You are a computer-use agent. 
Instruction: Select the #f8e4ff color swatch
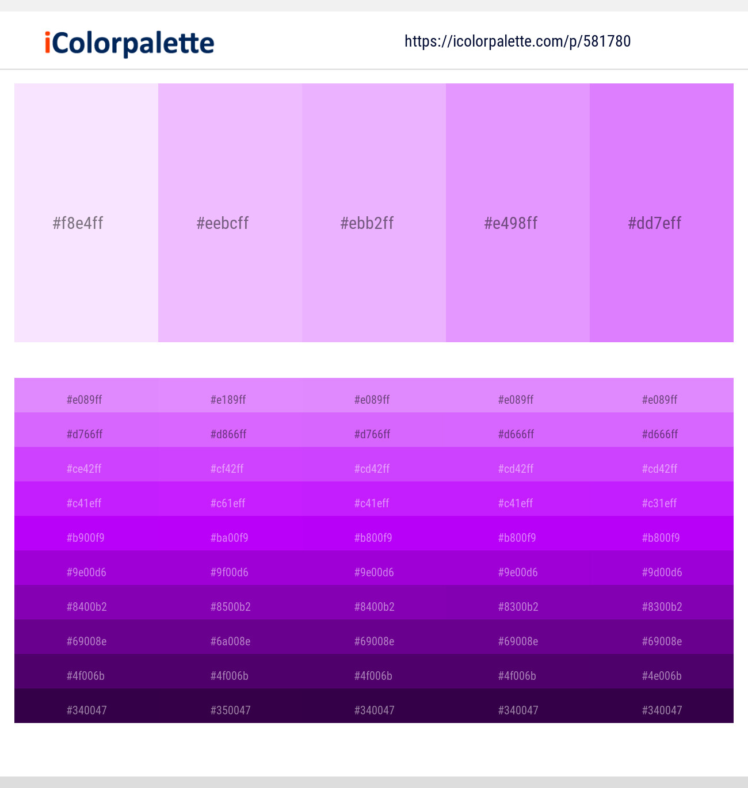[x=86, y=213]
